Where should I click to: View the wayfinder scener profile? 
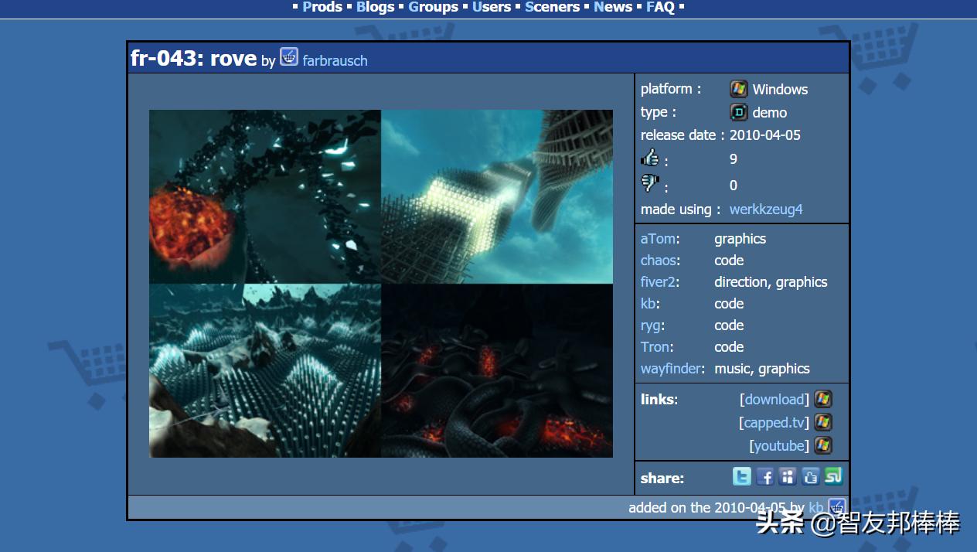670,369
